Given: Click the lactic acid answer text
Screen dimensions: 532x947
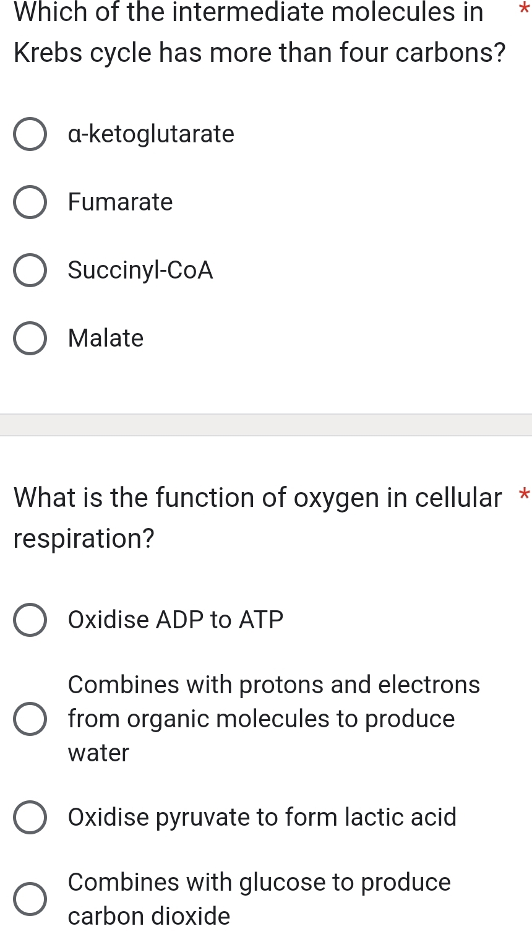Looking at the screenshot, I should tap(263, 817).
